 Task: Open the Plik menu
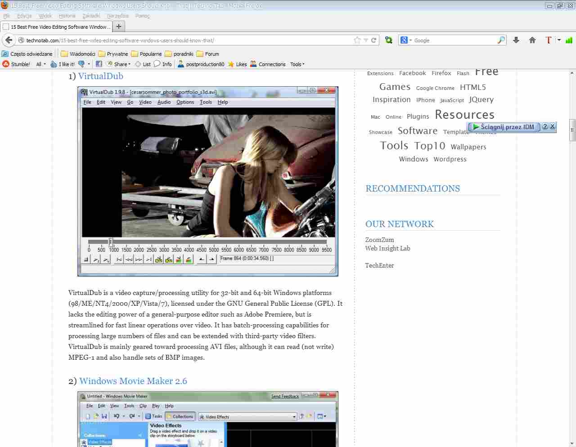coord(6,16)
